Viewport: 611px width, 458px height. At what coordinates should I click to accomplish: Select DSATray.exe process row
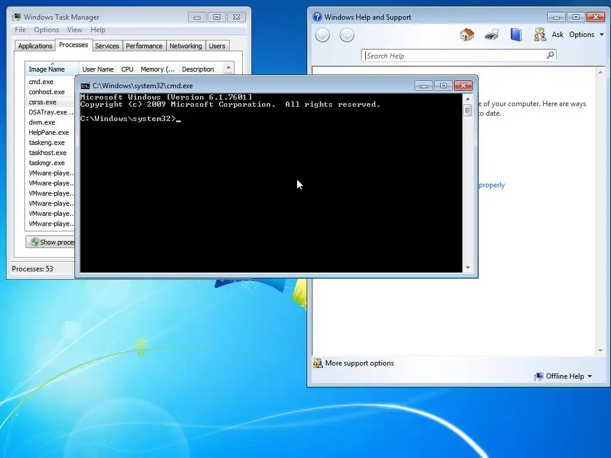click(50, 112)
